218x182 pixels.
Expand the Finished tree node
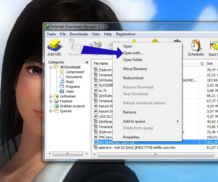click(51, 101)
